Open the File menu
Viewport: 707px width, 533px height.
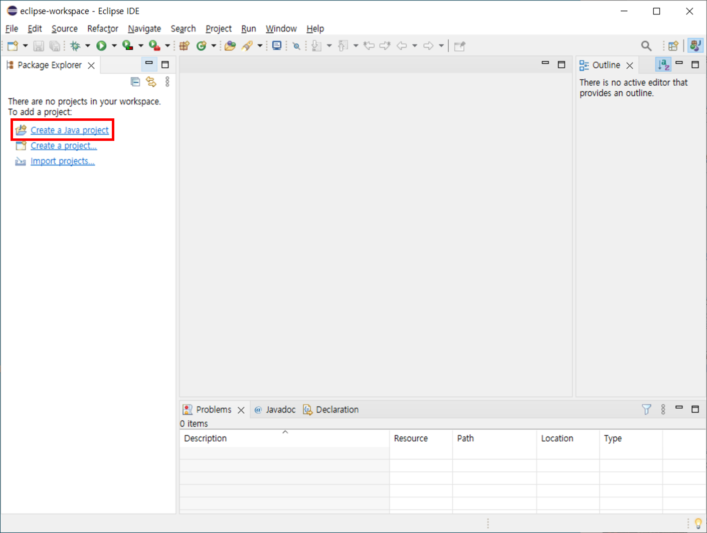click(12, 29)
